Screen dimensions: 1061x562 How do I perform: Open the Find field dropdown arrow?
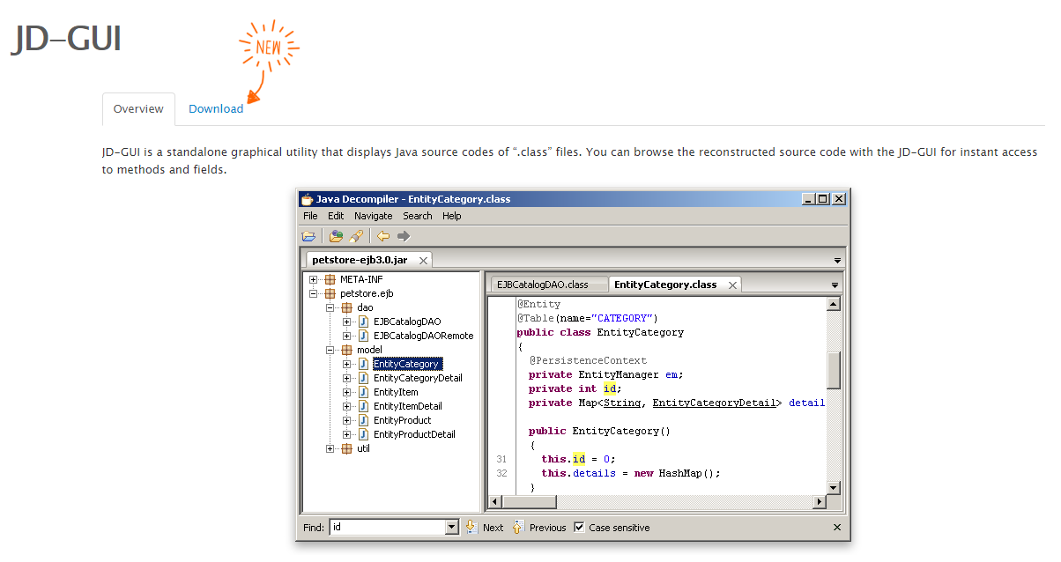pyautogui.click(x=452, y=527)
